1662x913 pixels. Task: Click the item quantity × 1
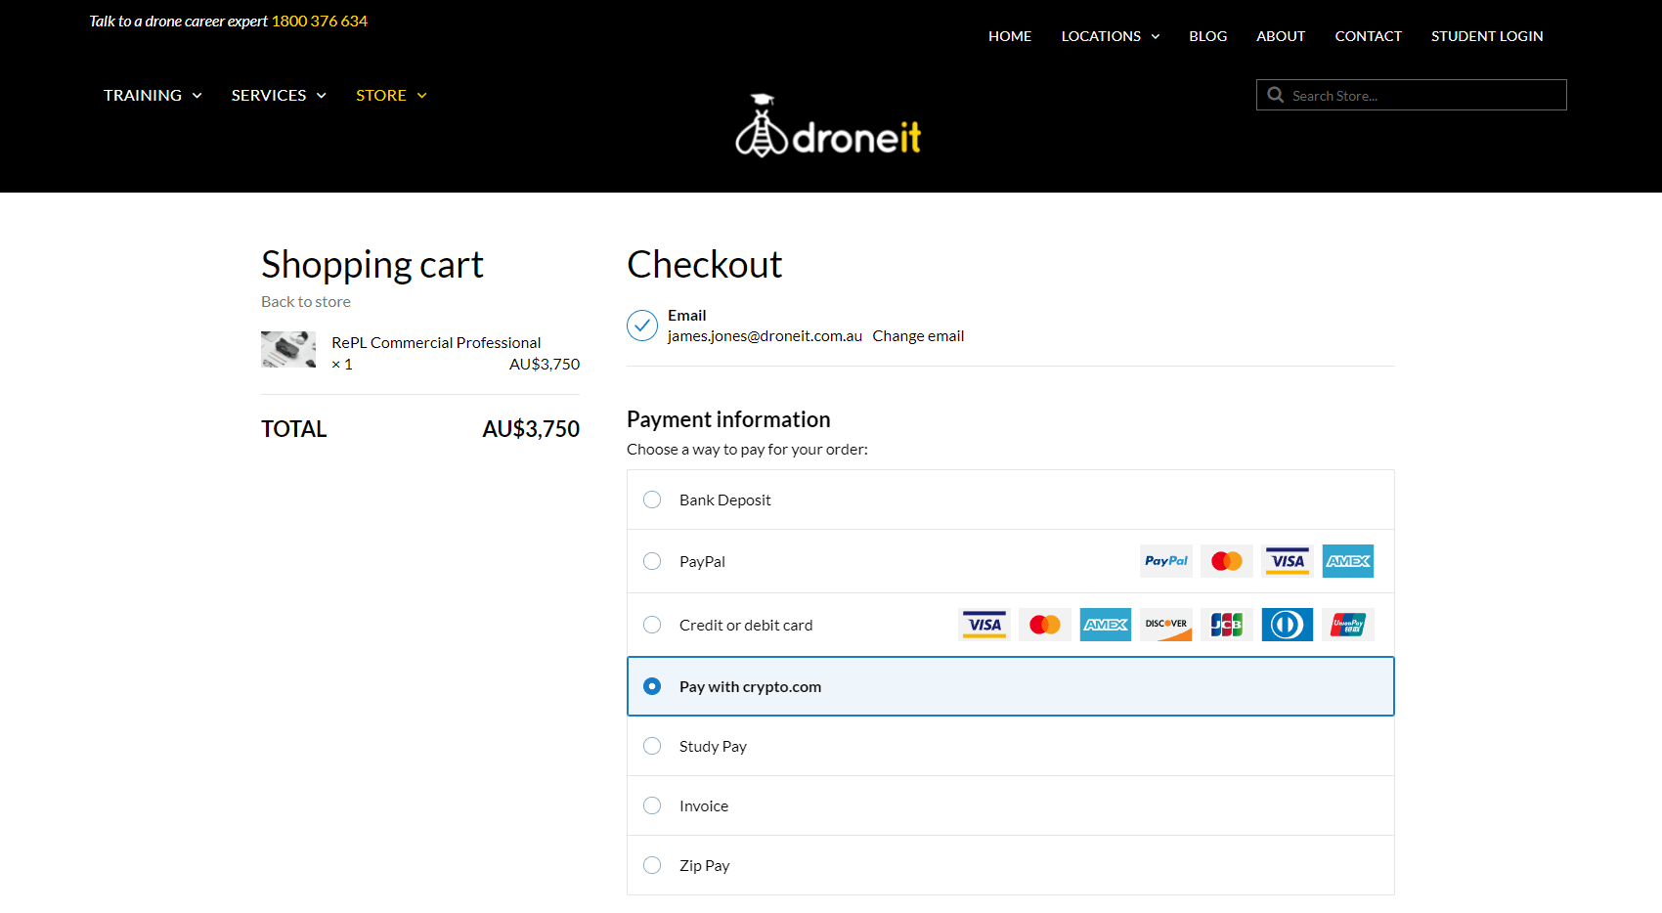[342, 365]
